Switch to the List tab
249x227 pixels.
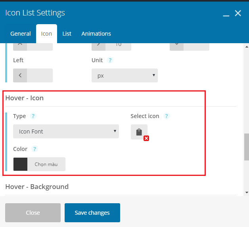(67, 34)
